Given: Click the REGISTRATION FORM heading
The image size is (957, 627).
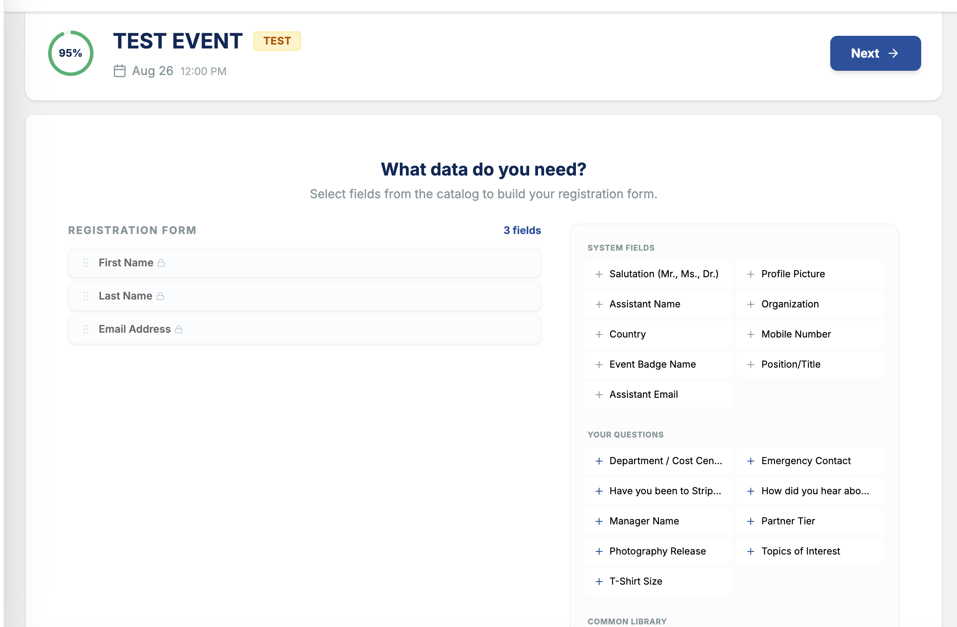Looking at the screenshot, I should pyautogui.click(x=132, y=231).
